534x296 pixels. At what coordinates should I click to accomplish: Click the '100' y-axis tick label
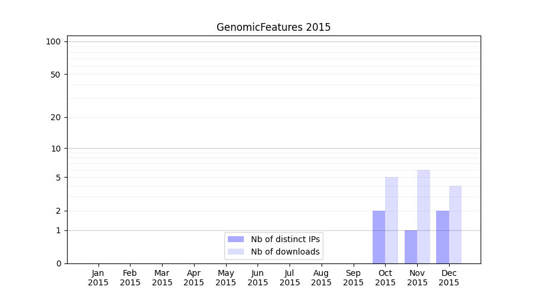pyautogui.click(x=53, y=41)
